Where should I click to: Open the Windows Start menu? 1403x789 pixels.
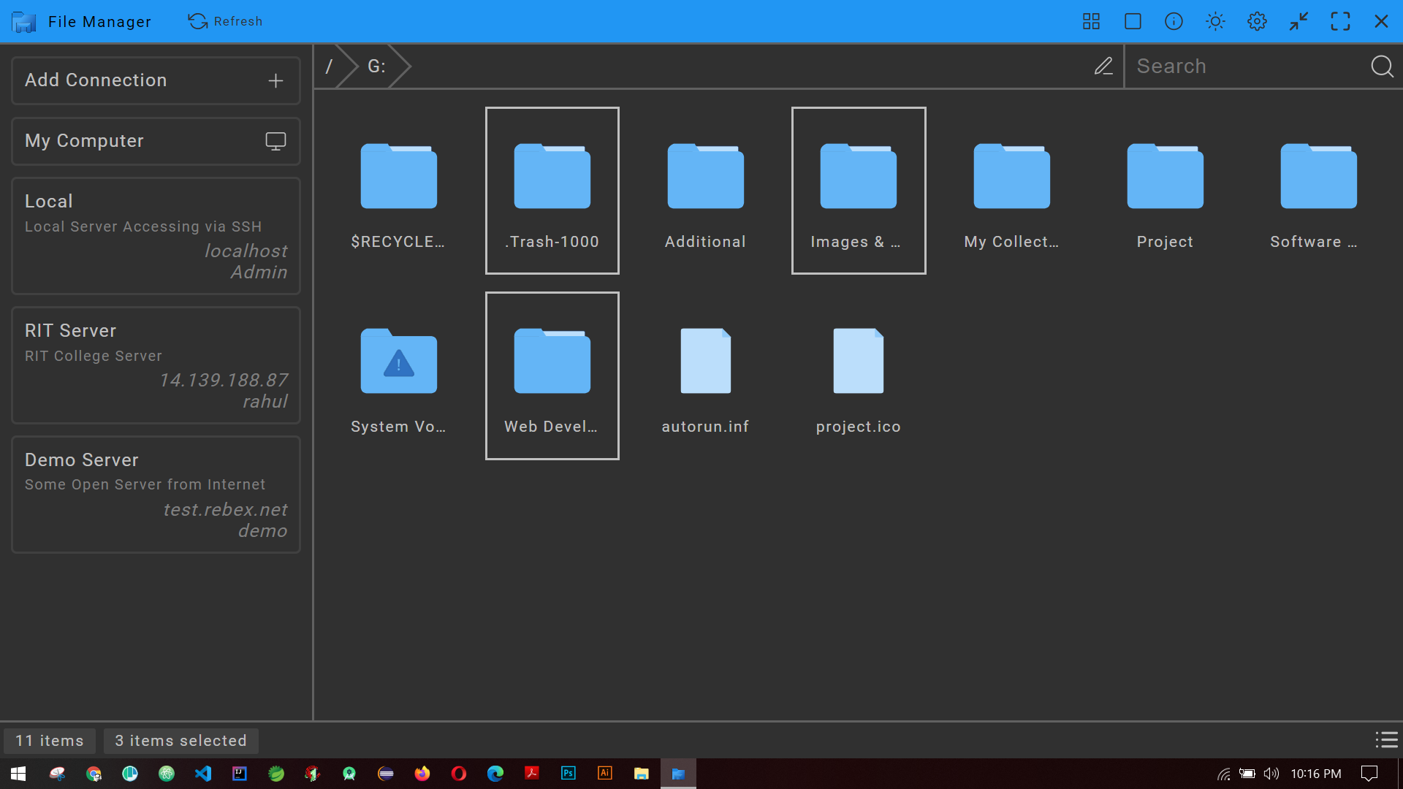click(16, 773)
